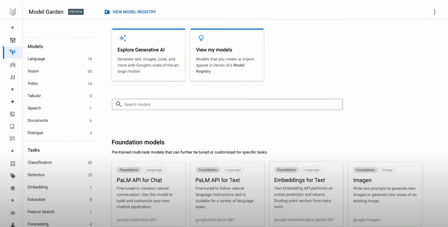The image size is (448, 227).
Task: Click the count 50 beside Vision
Action: click(90, 71)
